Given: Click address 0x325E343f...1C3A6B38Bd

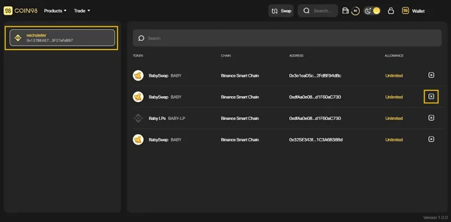Looking at the screenshot, I should coord(316,140).
